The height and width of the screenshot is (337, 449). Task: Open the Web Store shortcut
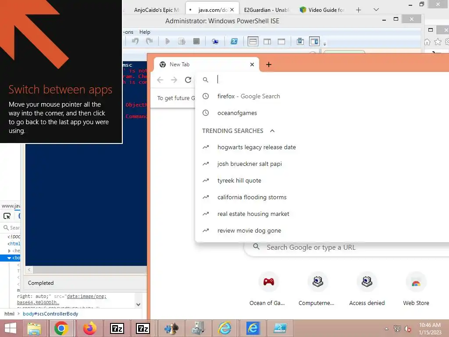[416, 289]
